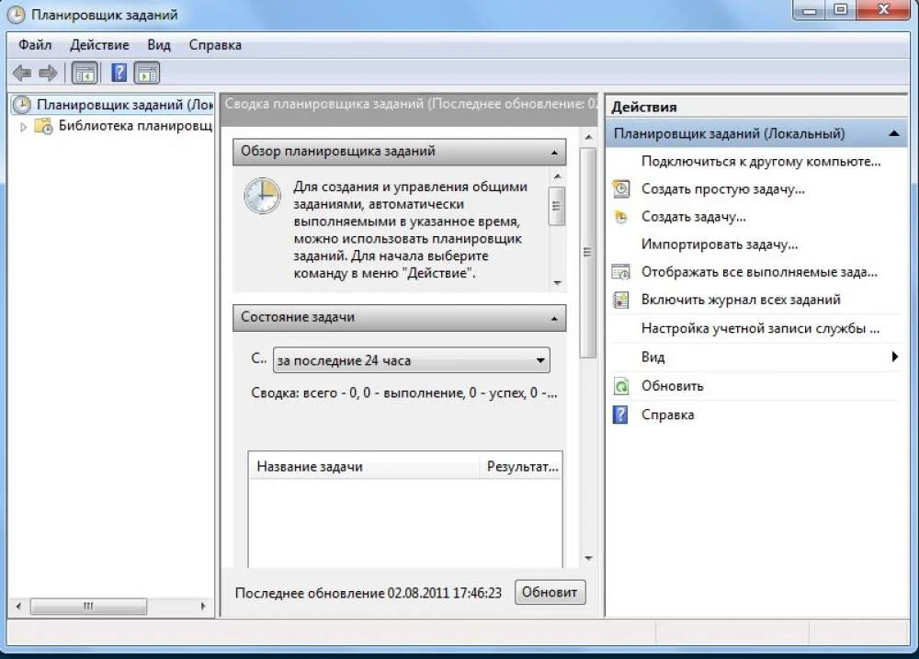Click the Действия pane header
This screenshot has height=659, width=919.
pyautogui.click(x=756, y=107)
